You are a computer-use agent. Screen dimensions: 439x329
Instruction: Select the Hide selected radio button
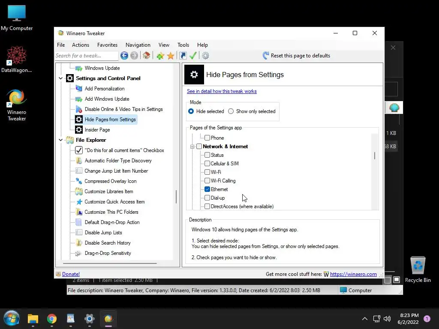click(x=191, y=111)
